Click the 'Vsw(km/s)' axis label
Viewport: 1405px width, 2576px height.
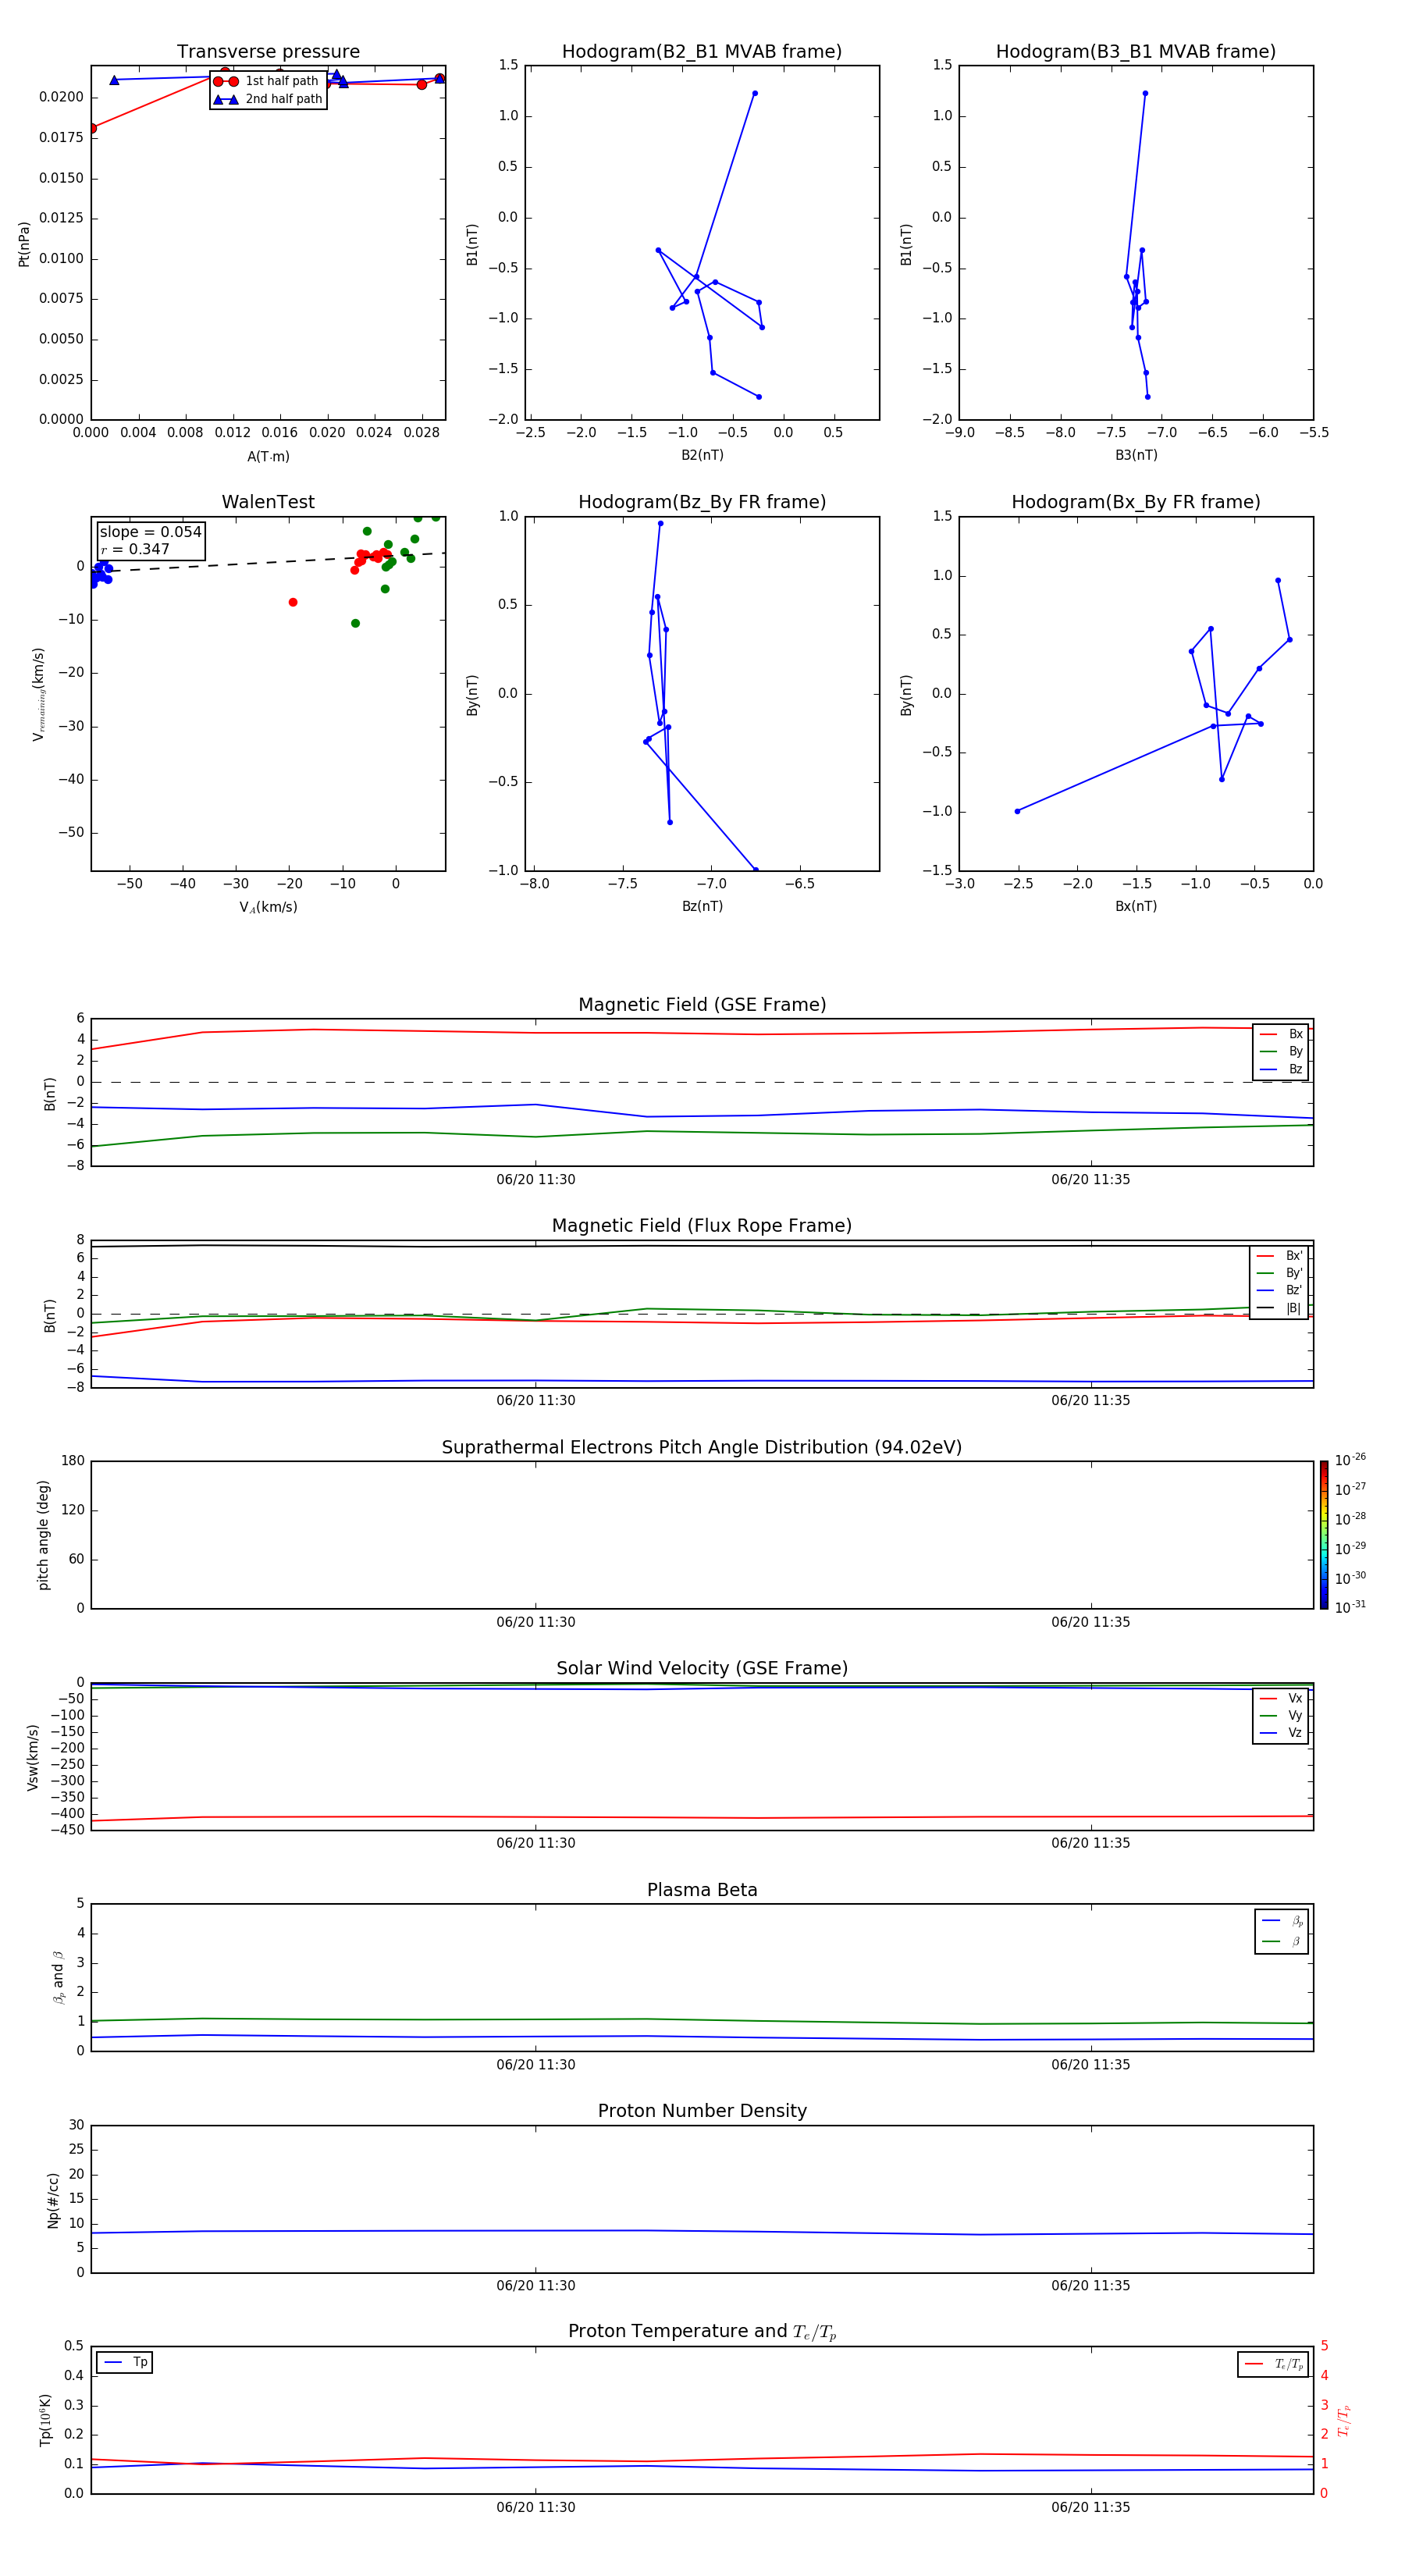pos(32,1757)
